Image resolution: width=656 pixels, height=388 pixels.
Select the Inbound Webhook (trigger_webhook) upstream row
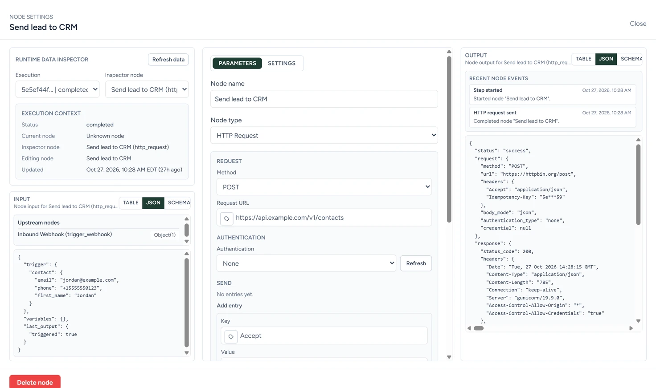pyautogui.click(x=97, y=234)
